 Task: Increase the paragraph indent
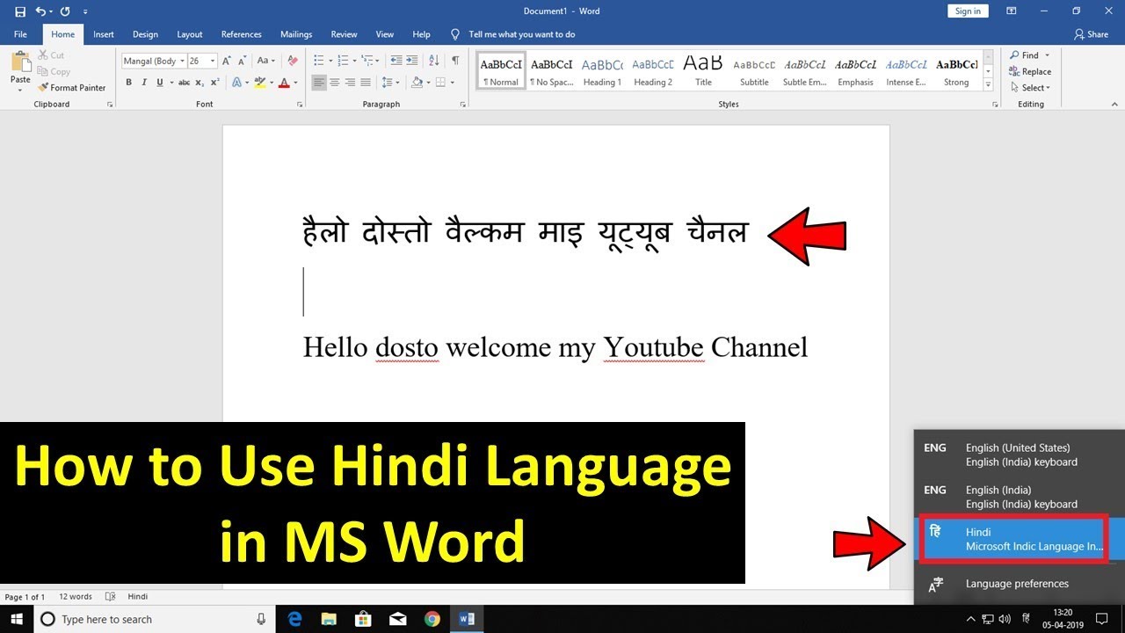[413, 61]
